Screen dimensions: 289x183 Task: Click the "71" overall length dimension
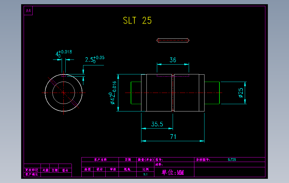click(x=173, y=136)
